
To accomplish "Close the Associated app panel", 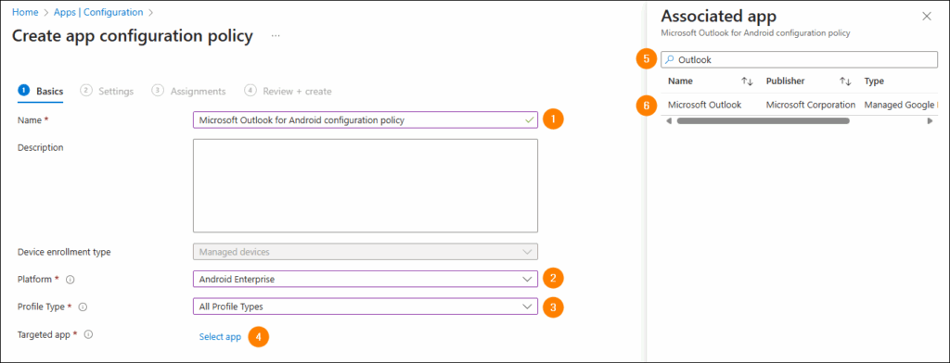I will tap(927, 17).
